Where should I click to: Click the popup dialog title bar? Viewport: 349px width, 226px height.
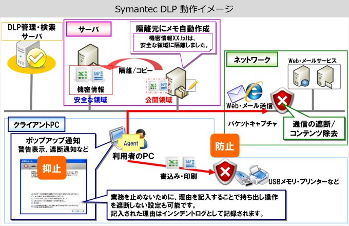tap(53, 161)
